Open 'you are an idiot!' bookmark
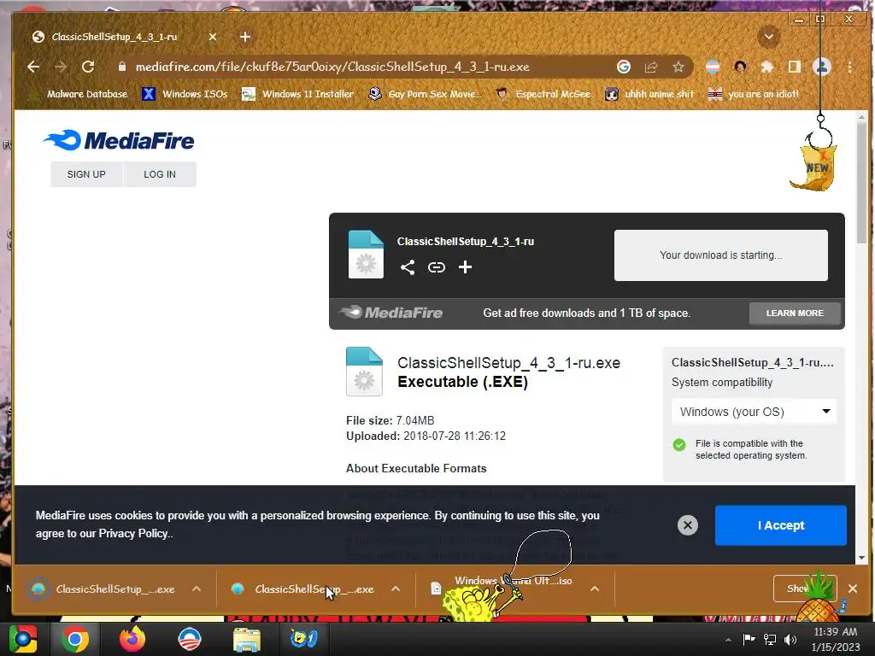 click(754, 94)
